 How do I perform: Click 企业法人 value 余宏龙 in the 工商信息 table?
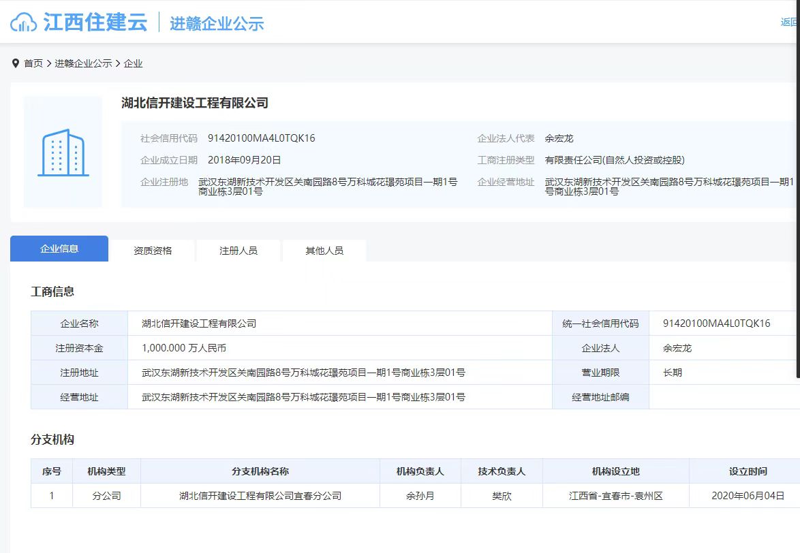click(x=677, y=348)
